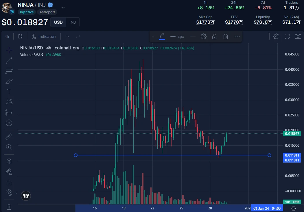
Task: Select the ruler measure tool
Action: (9, 137)
